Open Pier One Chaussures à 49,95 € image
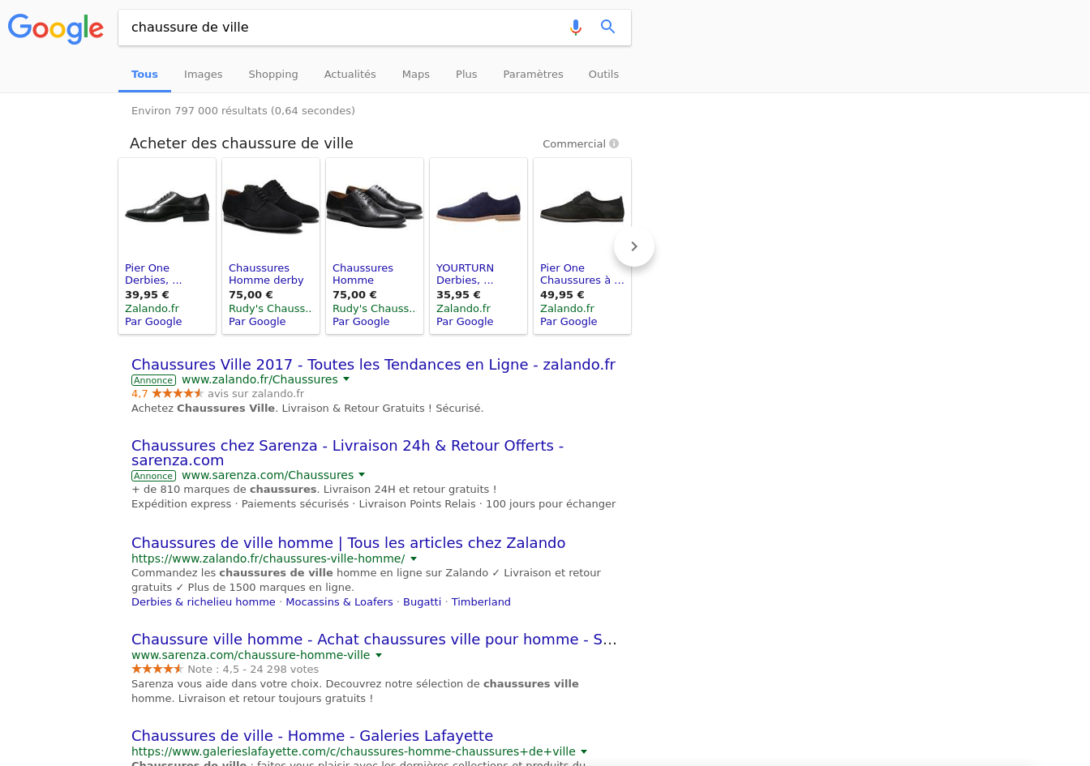Image resolution: width=1090 pixels, height=766 pixels. pos(582,207)
